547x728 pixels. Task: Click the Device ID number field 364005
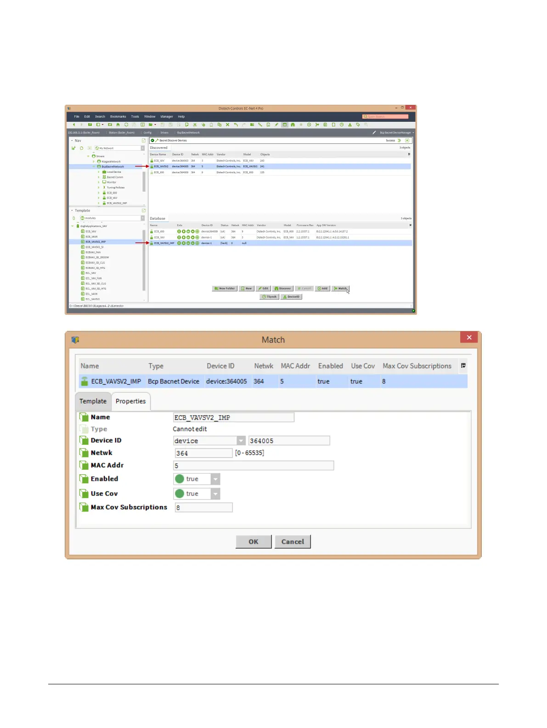(x=289, y=441)
